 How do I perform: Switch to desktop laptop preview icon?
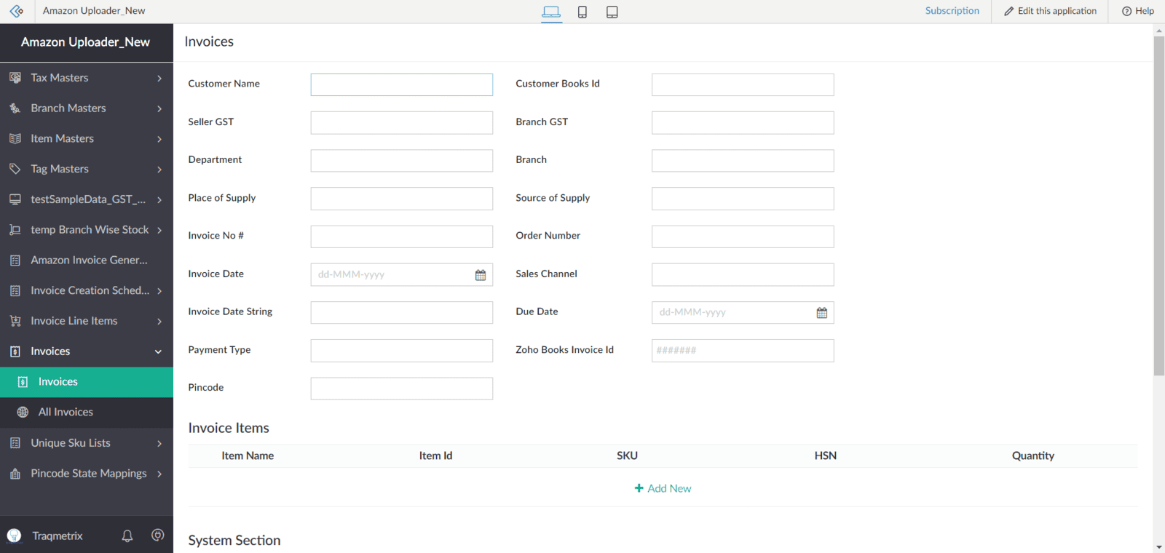pos(551,12)
